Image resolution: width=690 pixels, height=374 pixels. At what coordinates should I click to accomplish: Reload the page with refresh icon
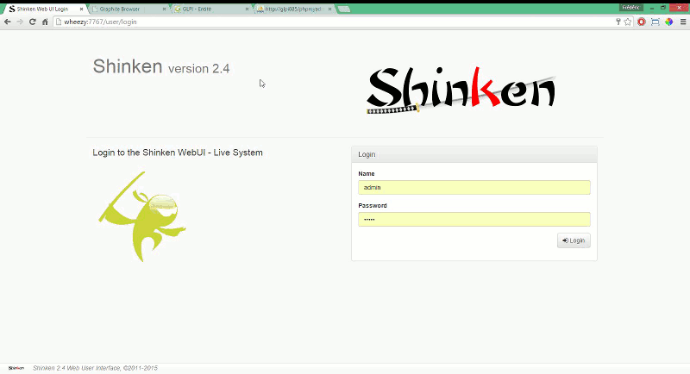[32, 22]
